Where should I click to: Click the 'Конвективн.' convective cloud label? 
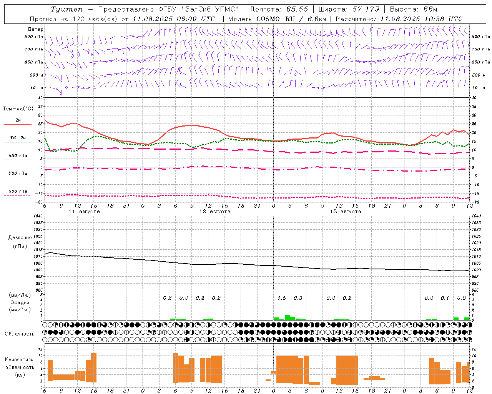click(x=20, y=360)
